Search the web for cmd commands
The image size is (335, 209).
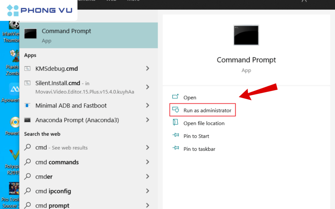(x=57, y=162)
